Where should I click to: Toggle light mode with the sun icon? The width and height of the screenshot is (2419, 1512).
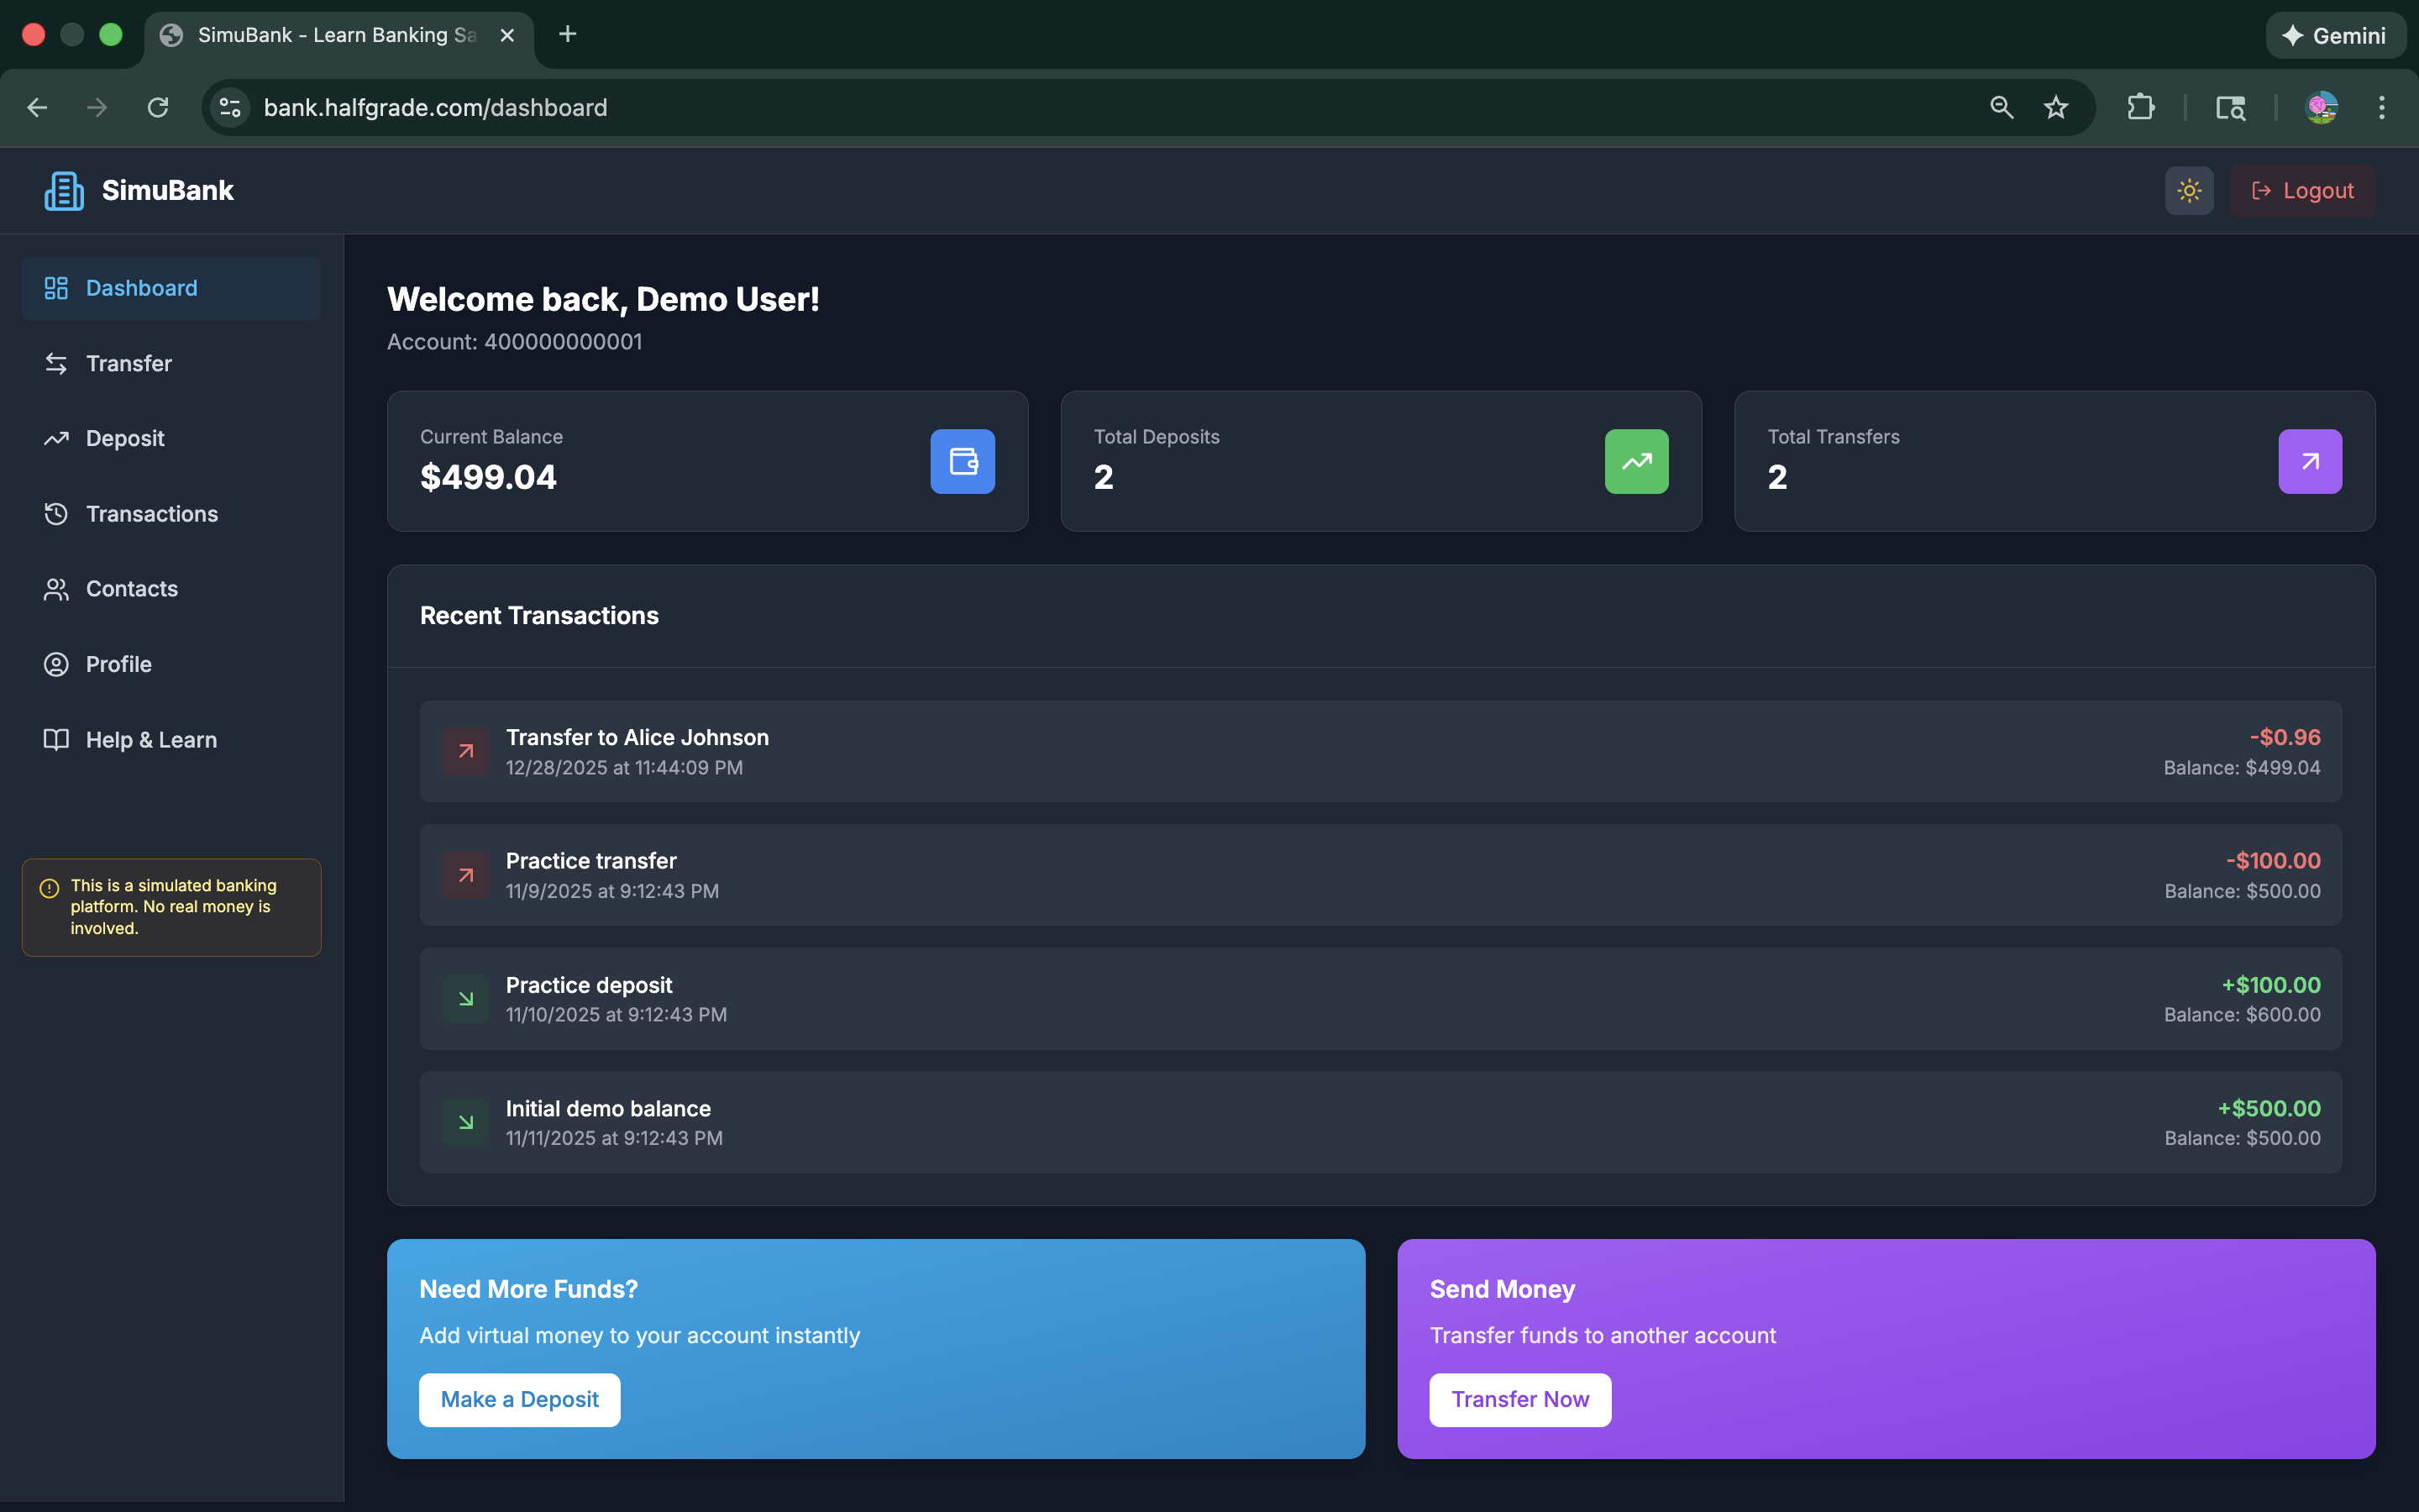2188,190
